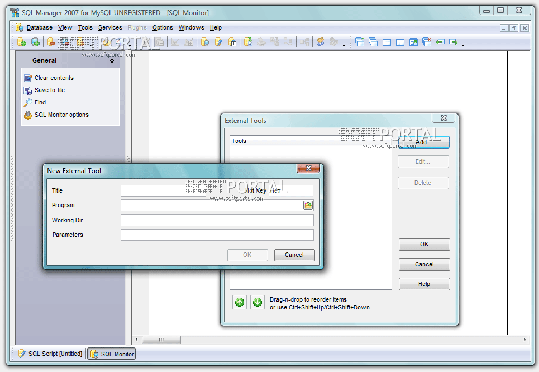Click Cancel in New External Tool dialog

tap(294, 255)
